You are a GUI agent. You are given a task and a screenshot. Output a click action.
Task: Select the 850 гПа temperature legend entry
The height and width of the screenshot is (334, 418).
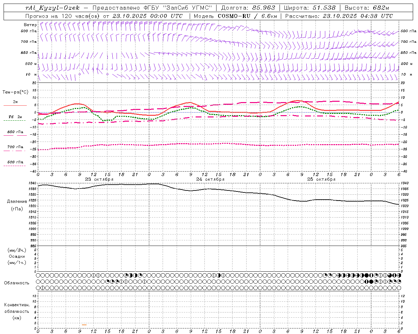(x=15, y=132)
